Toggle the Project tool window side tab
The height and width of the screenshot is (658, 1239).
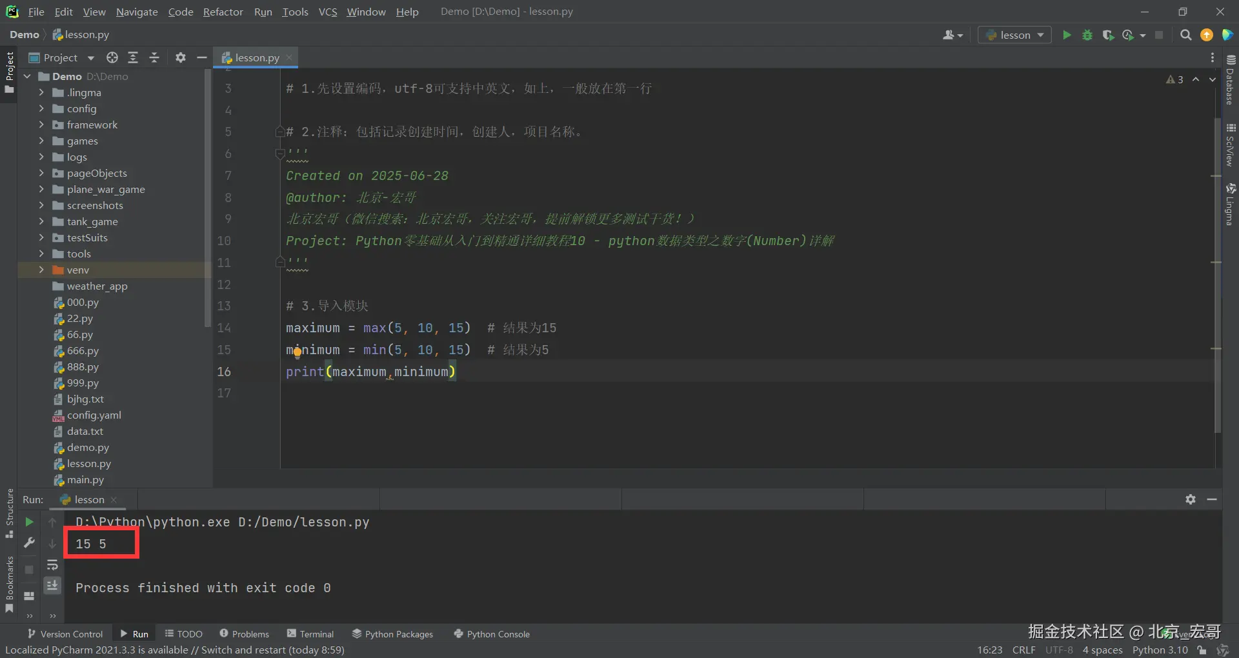pos(9,72)
